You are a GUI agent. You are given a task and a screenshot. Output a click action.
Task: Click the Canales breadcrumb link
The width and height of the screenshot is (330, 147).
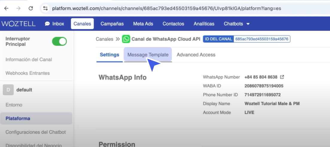(x=104, y=39)
